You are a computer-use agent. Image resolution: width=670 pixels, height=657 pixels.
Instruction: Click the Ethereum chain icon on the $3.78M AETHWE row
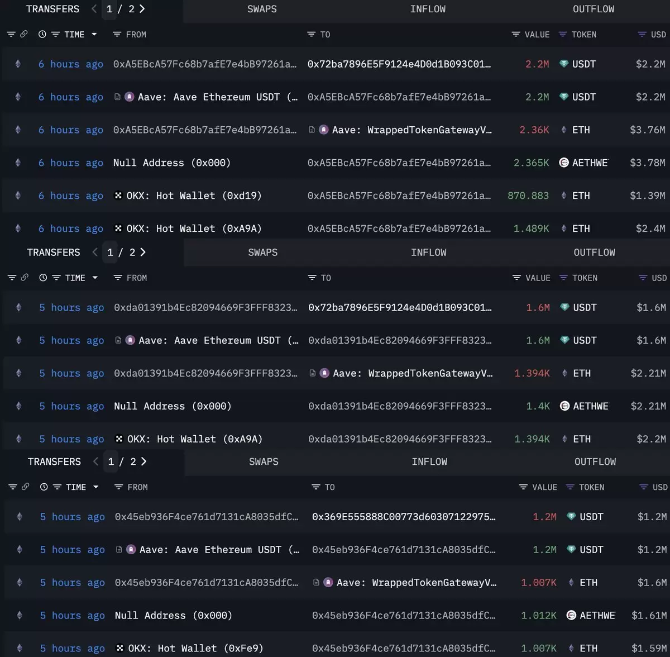(x=18, y=163)
